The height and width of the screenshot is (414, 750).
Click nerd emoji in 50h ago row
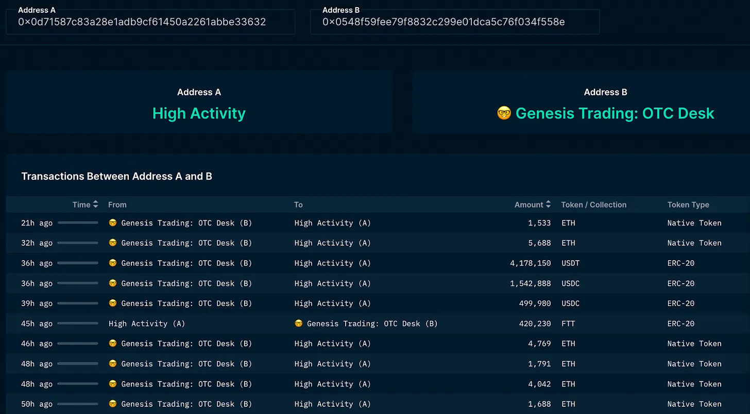coord(113,404)
